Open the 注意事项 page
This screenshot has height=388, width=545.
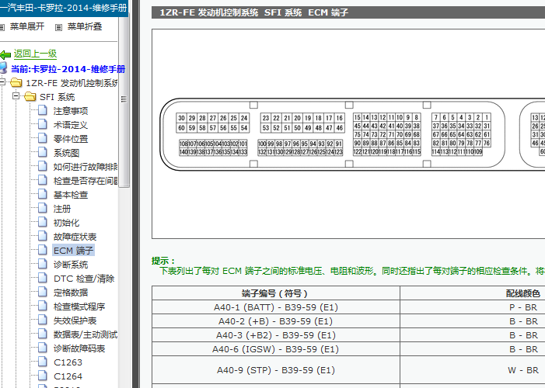coord(71,111)
